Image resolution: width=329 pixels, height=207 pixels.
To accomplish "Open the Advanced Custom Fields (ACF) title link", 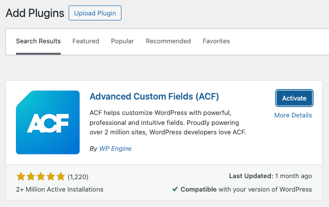I will pos(154,97).
